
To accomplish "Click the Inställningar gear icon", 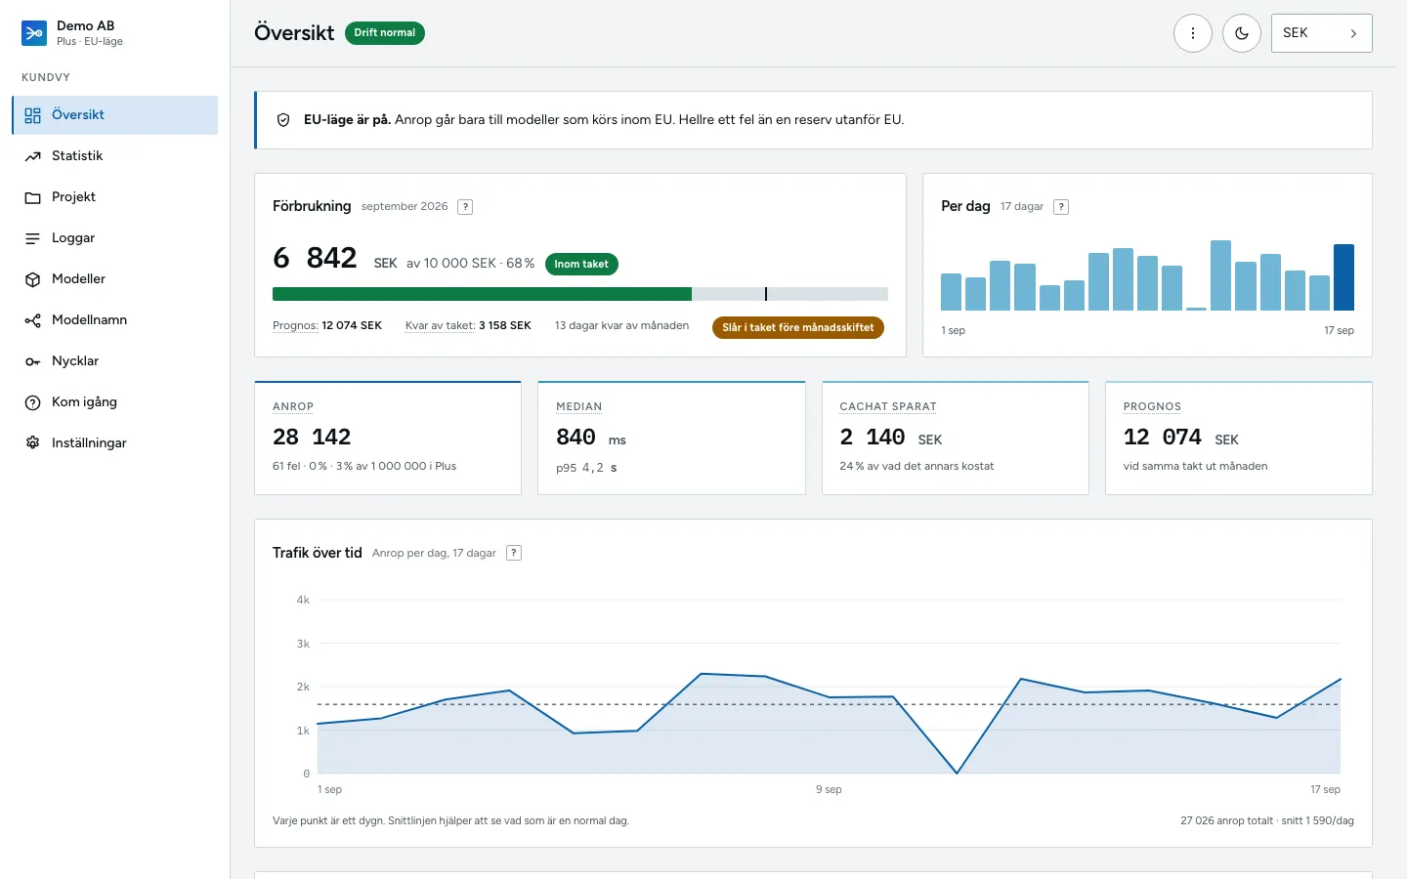I will [33, 443].
